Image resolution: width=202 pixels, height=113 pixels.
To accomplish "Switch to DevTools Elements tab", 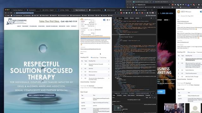I will tap(120, 18).
